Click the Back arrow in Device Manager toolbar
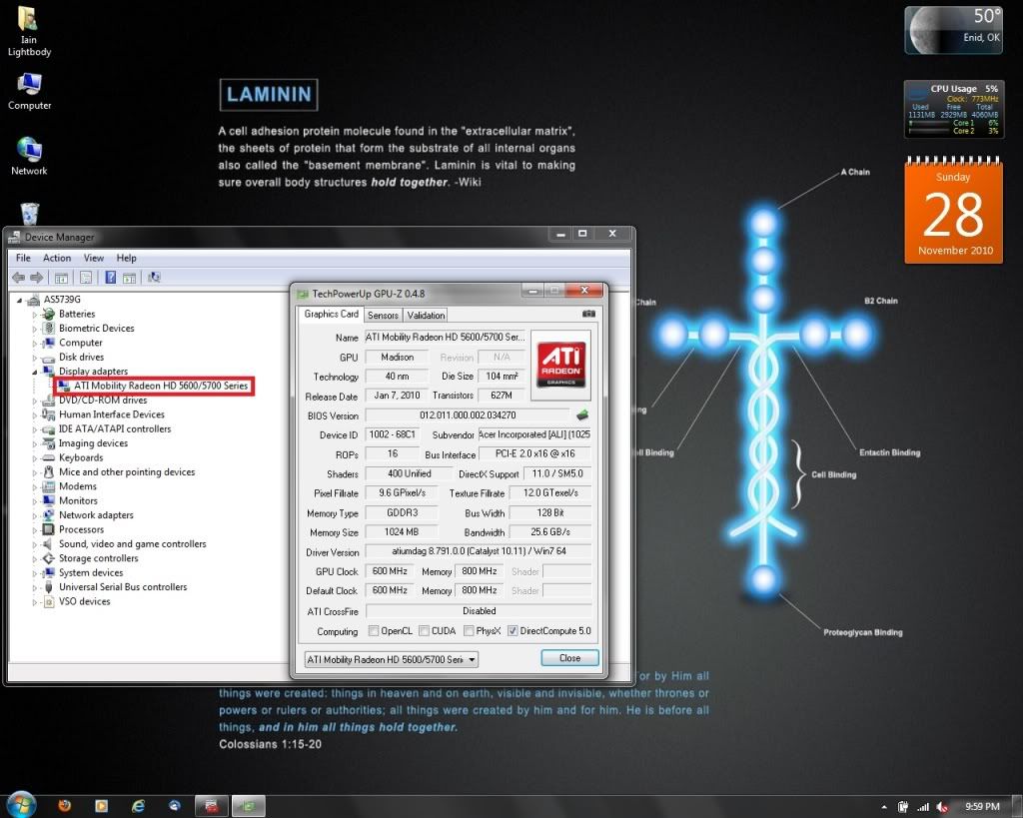The height and width of the screenshot is (818, 1023). 18,278
